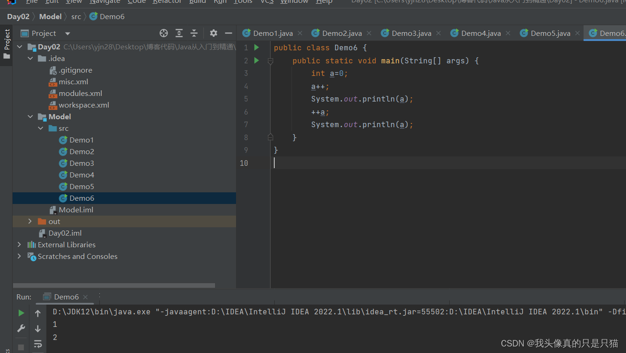Collapse the main method fold marker on line 2
The height and width of the screenshot is (353, 626).
pos(270,61)
